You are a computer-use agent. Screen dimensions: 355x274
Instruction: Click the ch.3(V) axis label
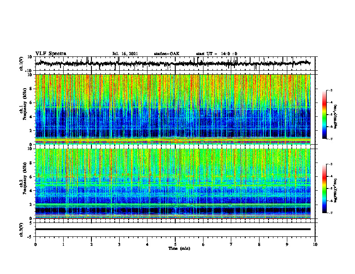[22, 230]
